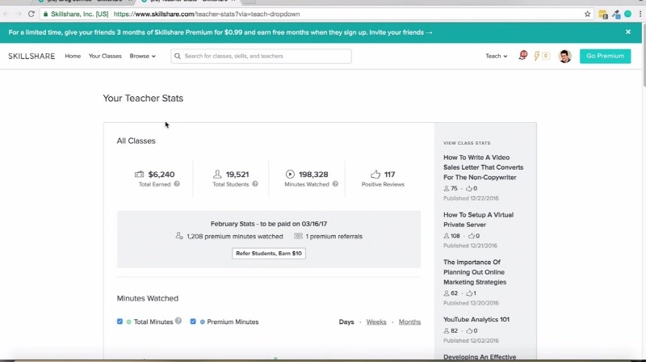
Task: Open YouTube Analytics 101 class stats
Action: tap(476, 319)
